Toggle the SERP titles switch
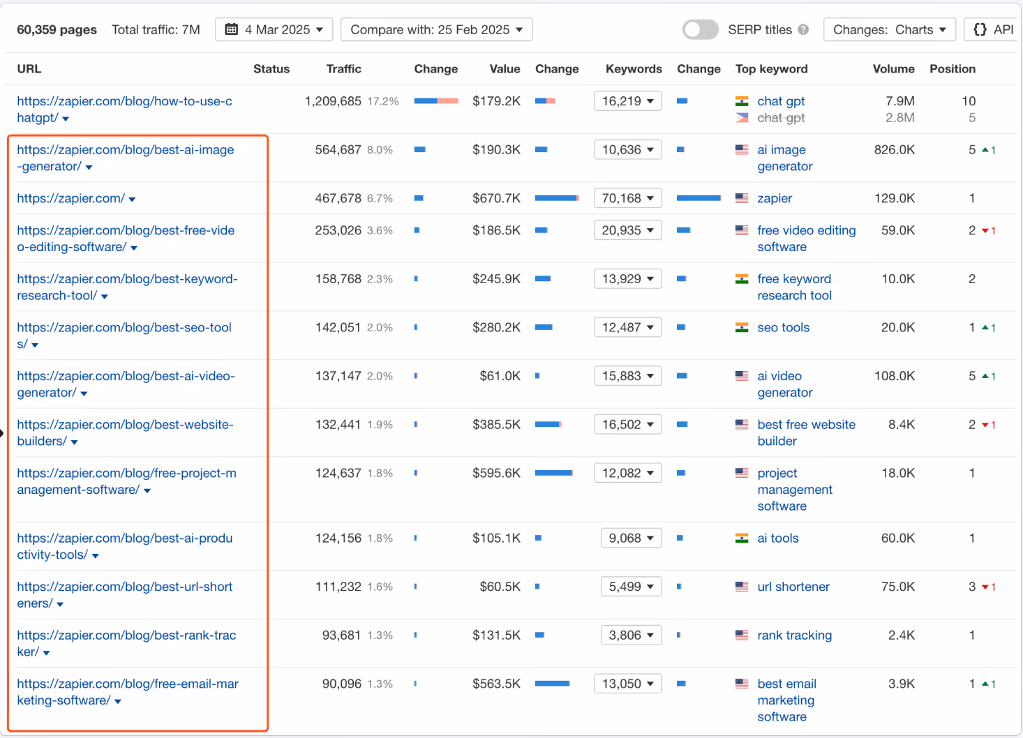The width and height of the screenshot is (1023, 738). 701,29
